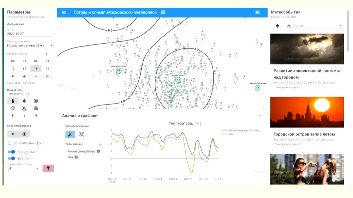The image size is (353, 198).
Task: Select the circled H indicator
Action: click(x=36, y=101)
